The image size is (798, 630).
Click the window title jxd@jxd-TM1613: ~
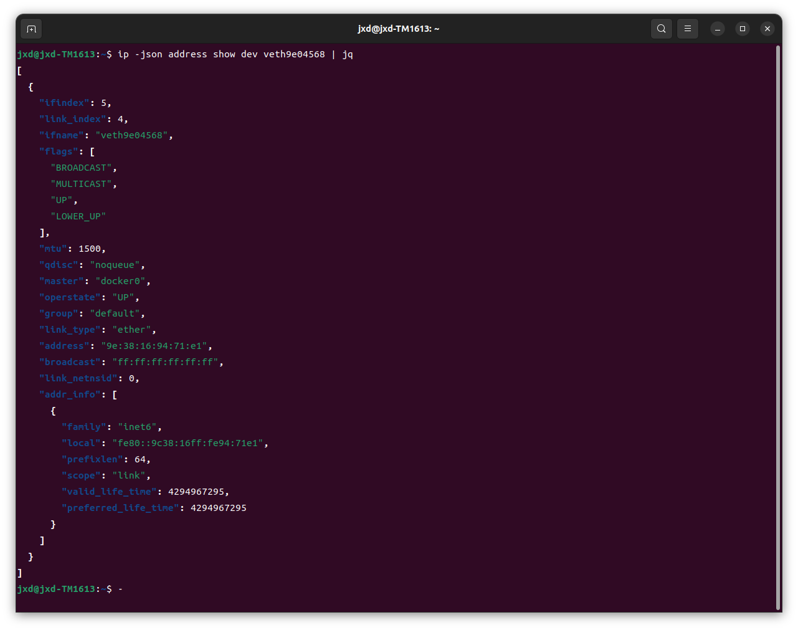399,29
